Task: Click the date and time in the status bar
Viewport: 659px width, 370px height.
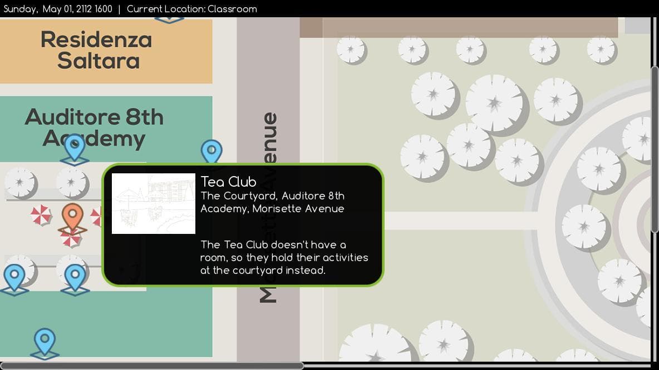Action: tap(58, 9)
